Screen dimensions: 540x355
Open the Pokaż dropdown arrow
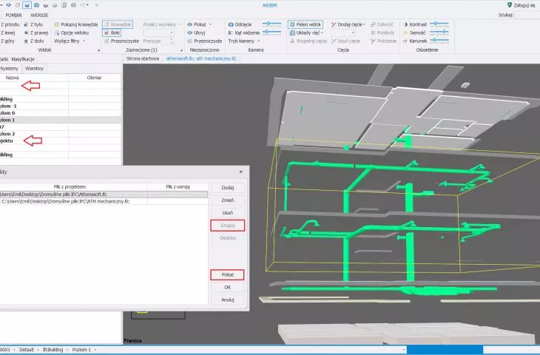point(210,24)
